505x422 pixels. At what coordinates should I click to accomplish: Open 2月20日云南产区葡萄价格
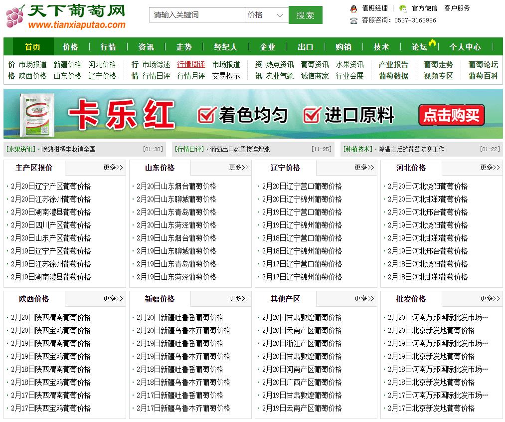click(302, 331)
